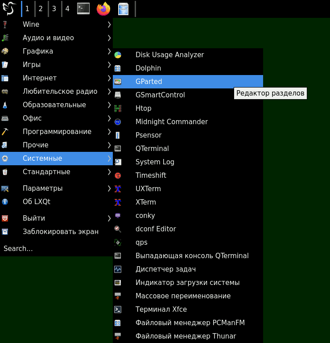The image size is (330, 343).
Task: Click the Об LXQt blue info icon
Action: click(5, 202)
